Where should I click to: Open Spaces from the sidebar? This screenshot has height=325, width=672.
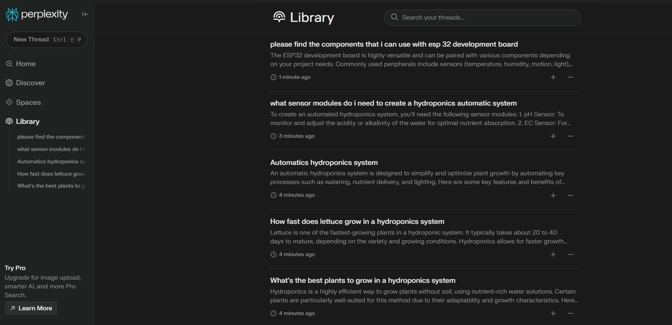[x=28, y=102]
